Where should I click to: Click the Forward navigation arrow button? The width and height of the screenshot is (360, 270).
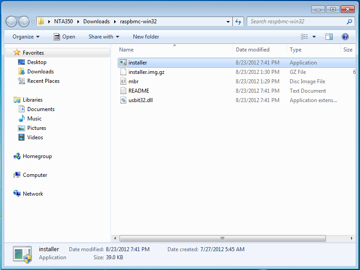pos(24,21)
